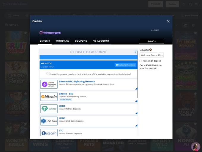
Task: Switch to the Withdraw tab
Action: click(62, 41)
